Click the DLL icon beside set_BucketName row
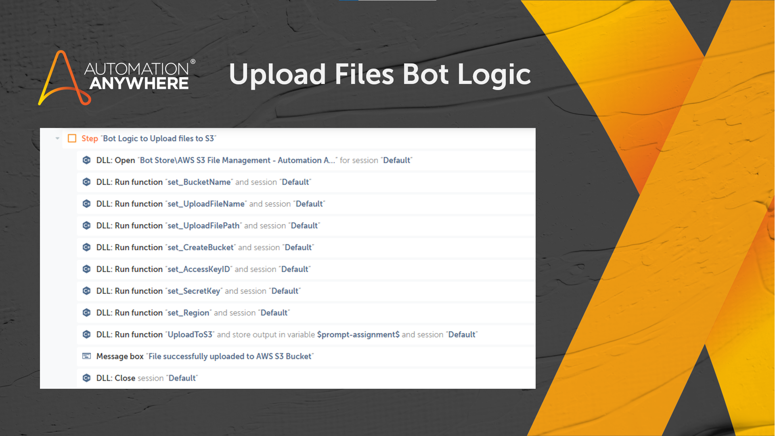This screenshot has width=775, height=436. coord(86,182)
